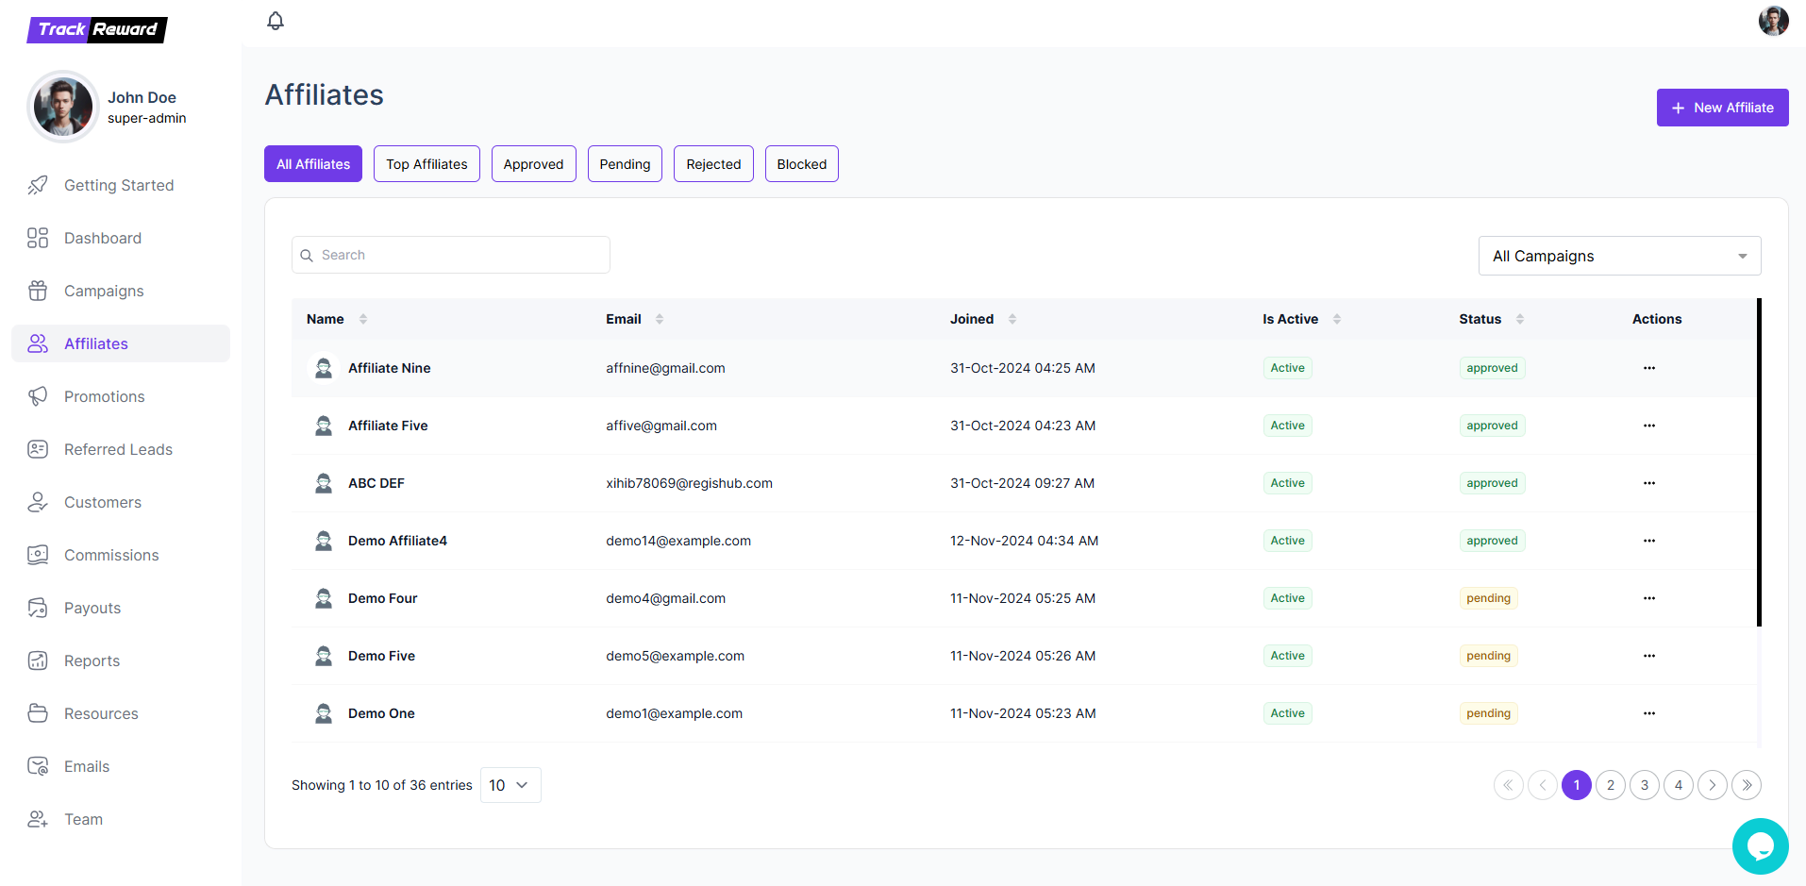Open actions menu for Demo One
This screenshot has width=1806, height=886.
pos(1649,713)
